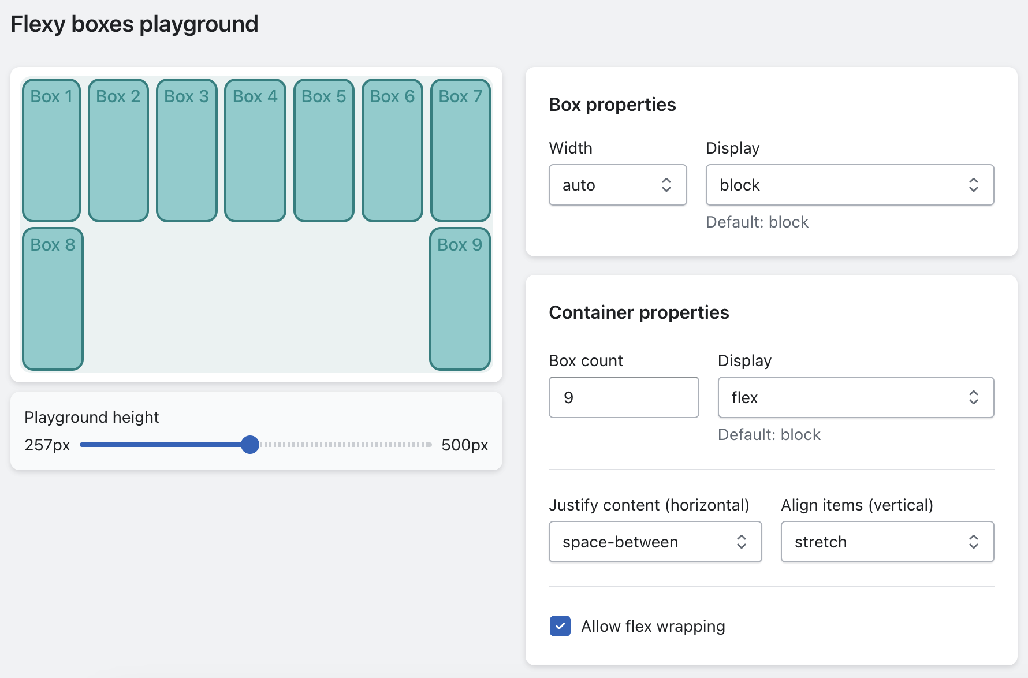Viewport: 1028px width, 678px height.
Task: Select Box 8 in the second row
Action: [53, 299]
